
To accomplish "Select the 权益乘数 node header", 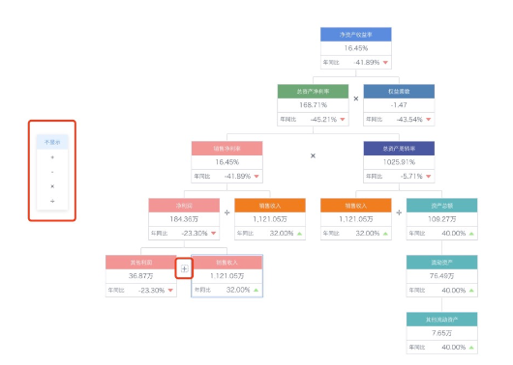I will [399, 92].
